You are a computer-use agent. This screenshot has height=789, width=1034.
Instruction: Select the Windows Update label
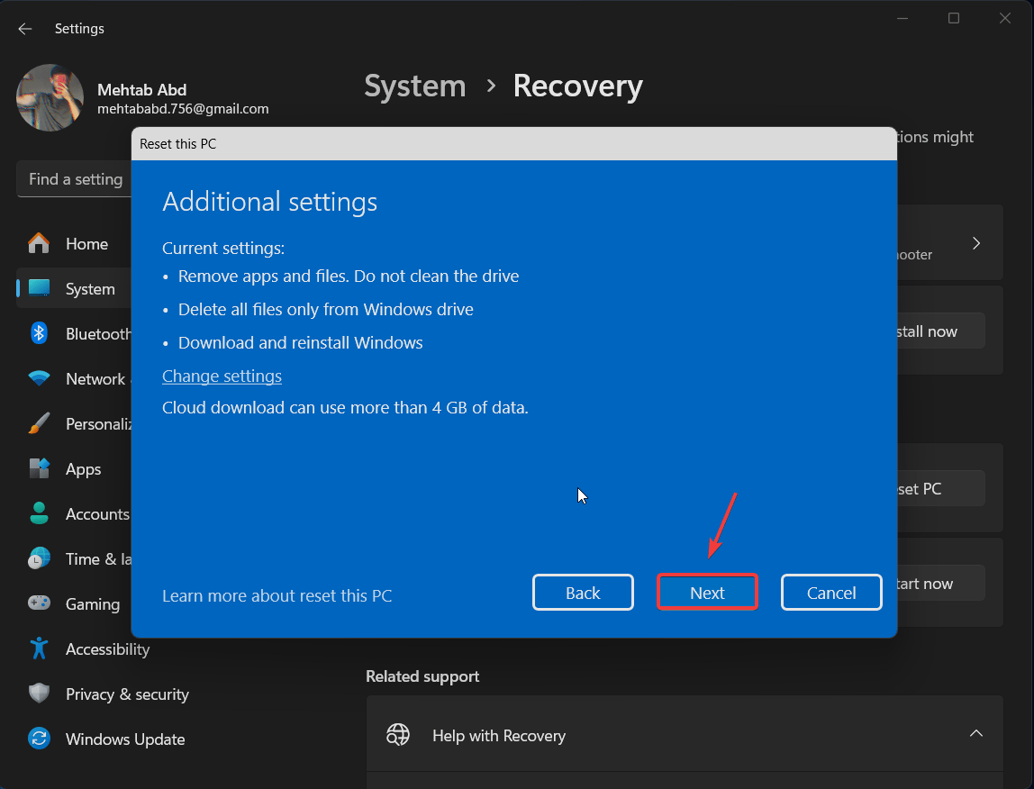(125, 739)
